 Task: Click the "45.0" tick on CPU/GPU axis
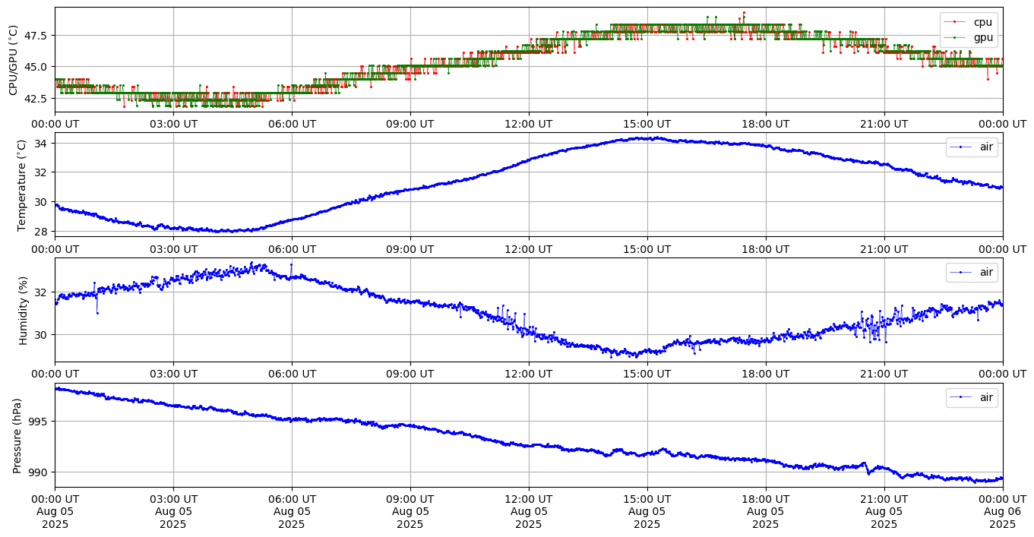click(36, 67)
